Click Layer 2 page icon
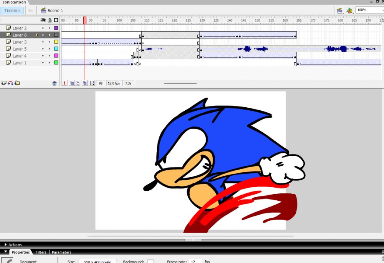Screen dimensions: 384x263 8,28
